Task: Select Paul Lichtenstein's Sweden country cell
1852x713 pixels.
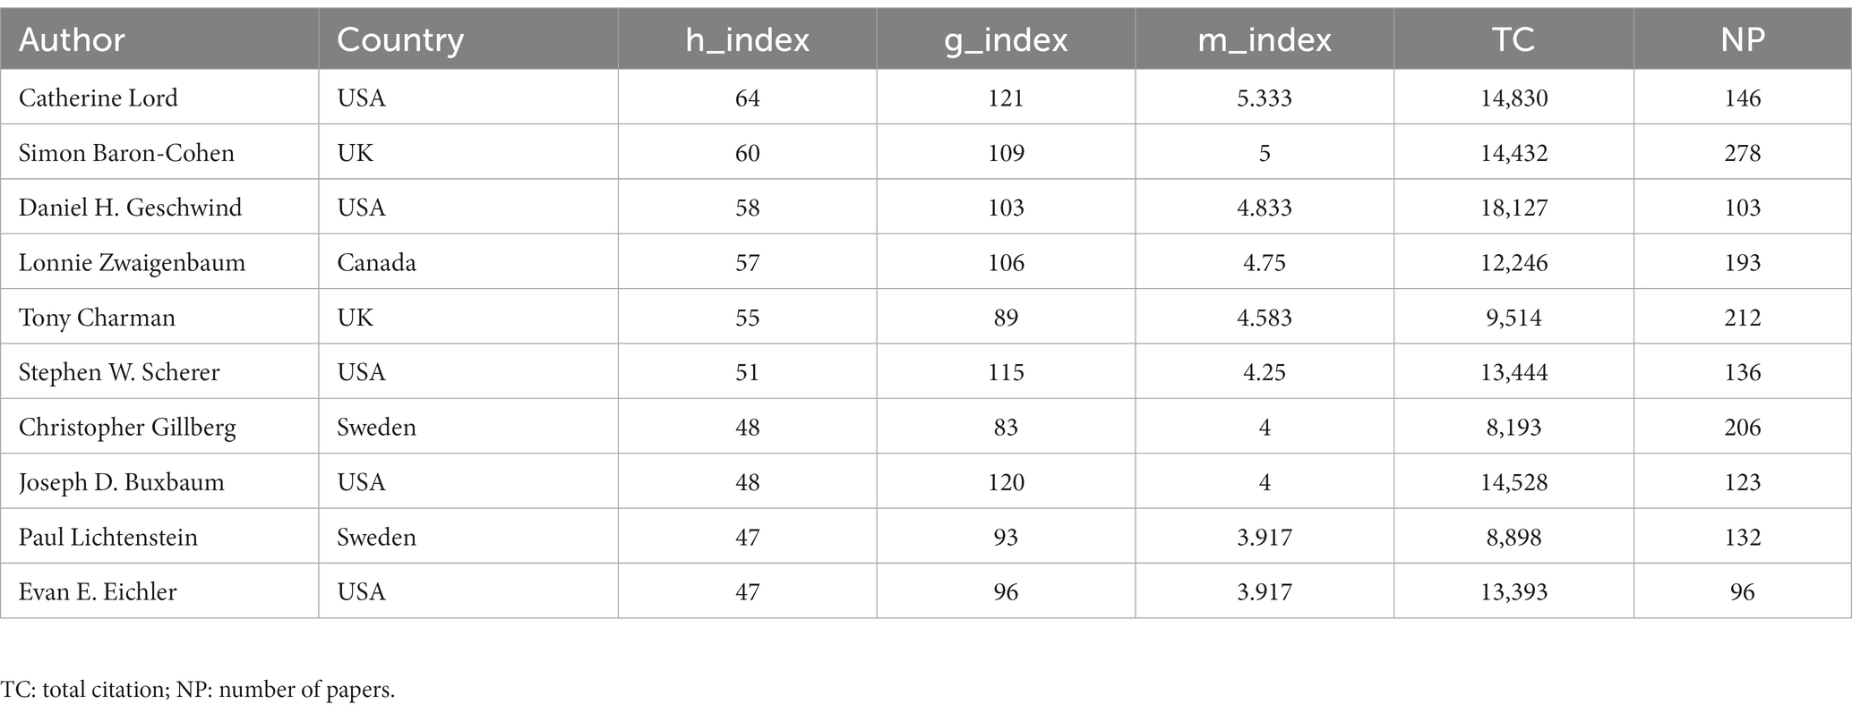Action: pyautogui.click(x=376, y=538)
